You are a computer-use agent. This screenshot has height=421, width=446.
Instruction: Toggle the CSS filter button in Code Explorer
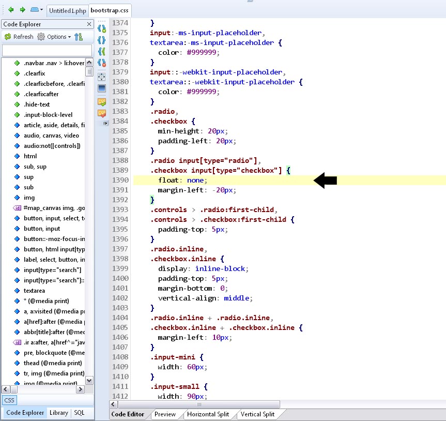pyautogui.click(x=9, y=400)
